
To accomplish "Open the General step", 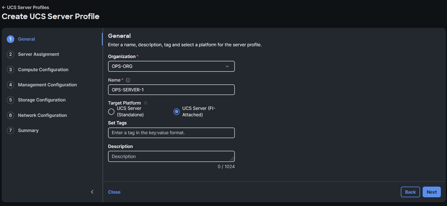I will click(26, 39).
